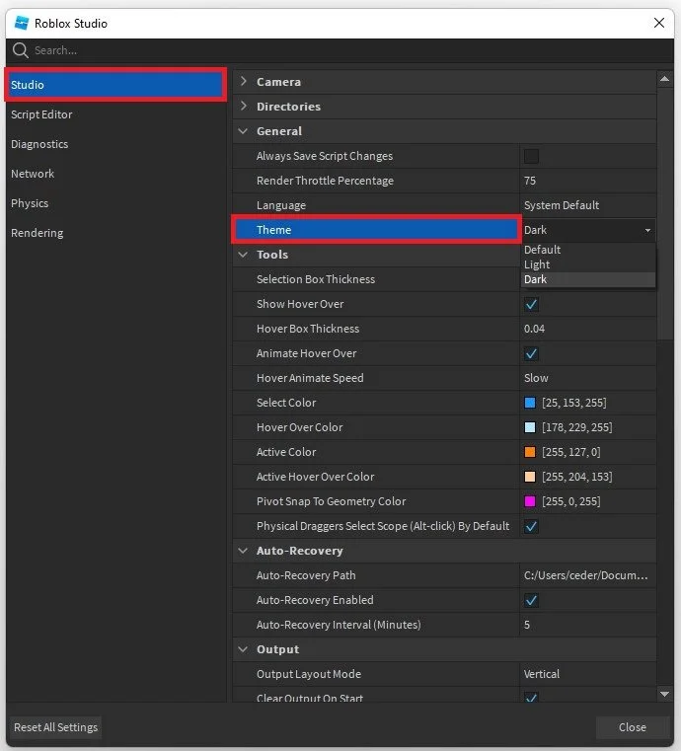Toggle the Animate Hover Over checkbox
Image resolution: width=681 pixels, height=751 pixels.
point(531,353)
